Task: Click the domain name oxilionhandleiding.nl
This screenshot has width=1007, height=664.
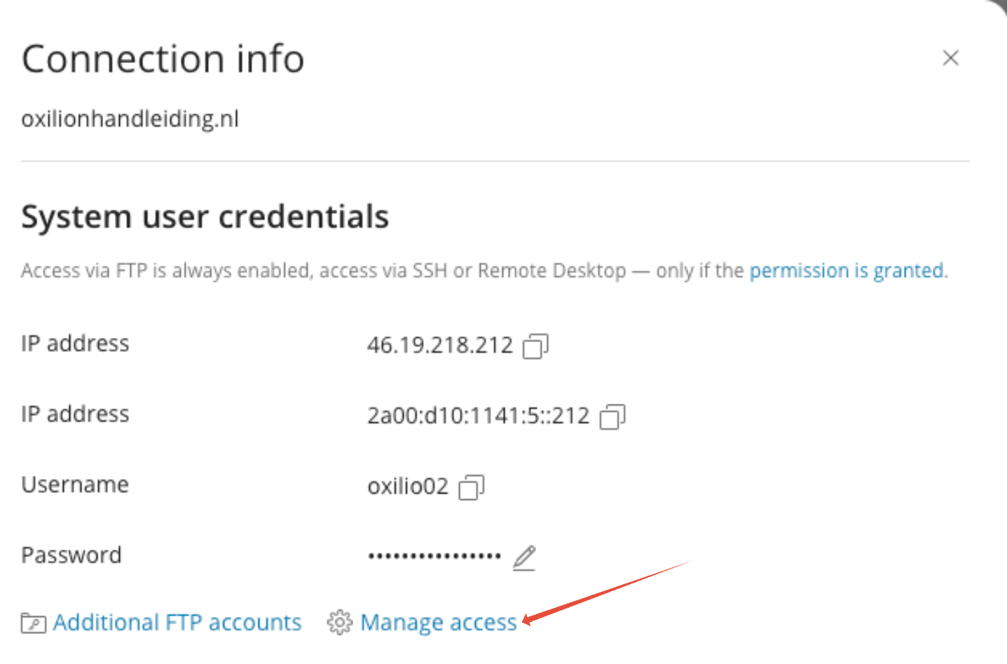Action: tap(129, 118)
